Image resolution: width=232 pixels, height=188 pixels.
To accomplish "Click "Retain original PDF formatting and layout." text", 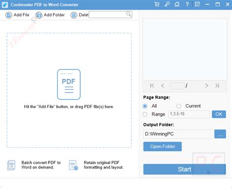I will click(104, 165).
